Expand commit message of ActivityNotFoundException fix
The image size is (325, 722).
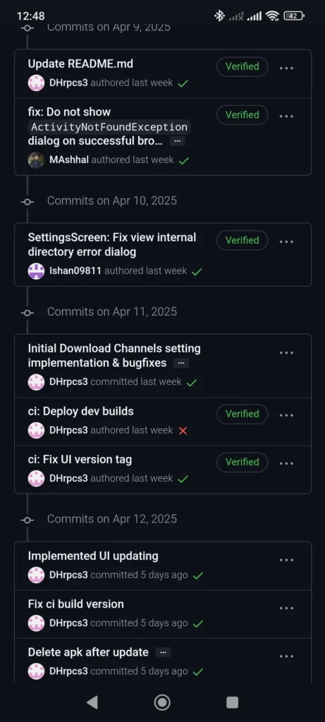(177, 141)
